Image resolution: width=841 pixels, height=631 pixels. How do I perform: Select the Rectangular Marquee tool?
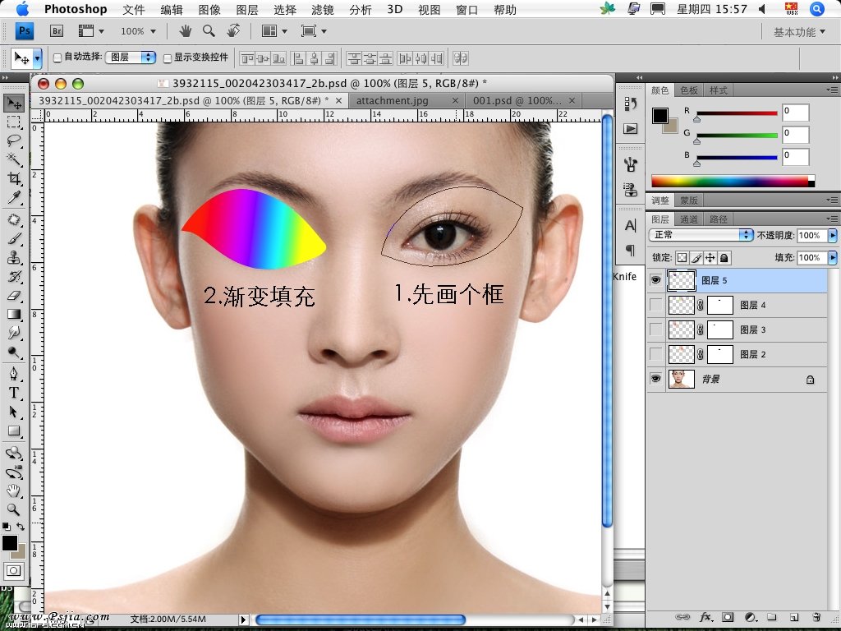click(x=14, y=122)
